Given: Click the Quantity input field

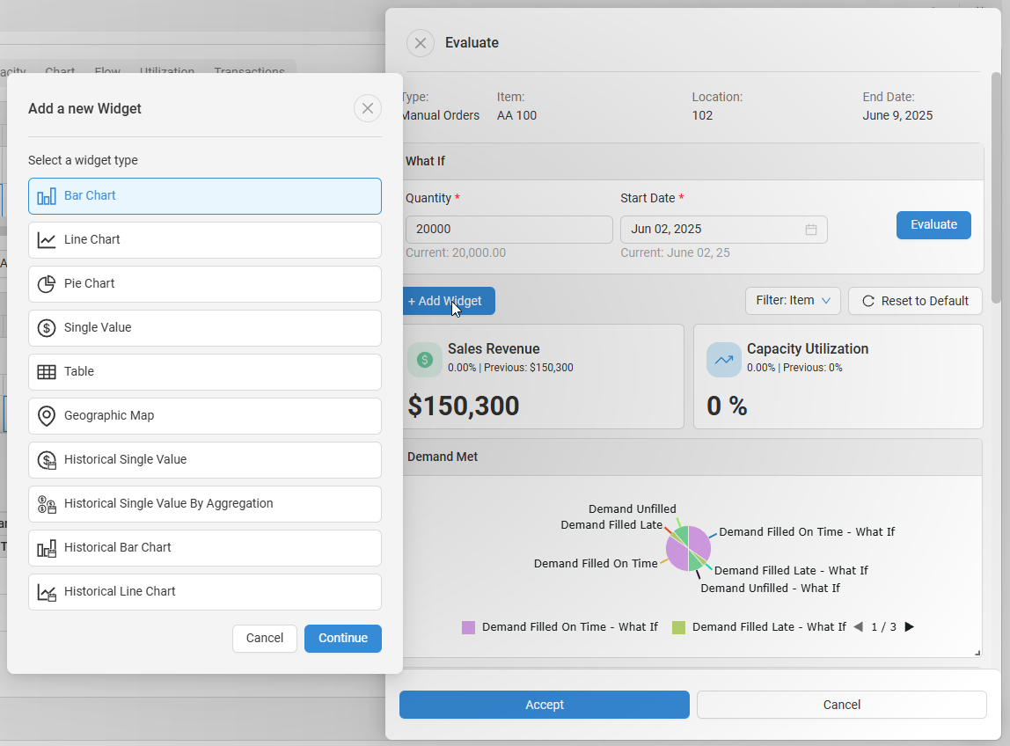Looking at the screenshot, I should click(509, 230).
